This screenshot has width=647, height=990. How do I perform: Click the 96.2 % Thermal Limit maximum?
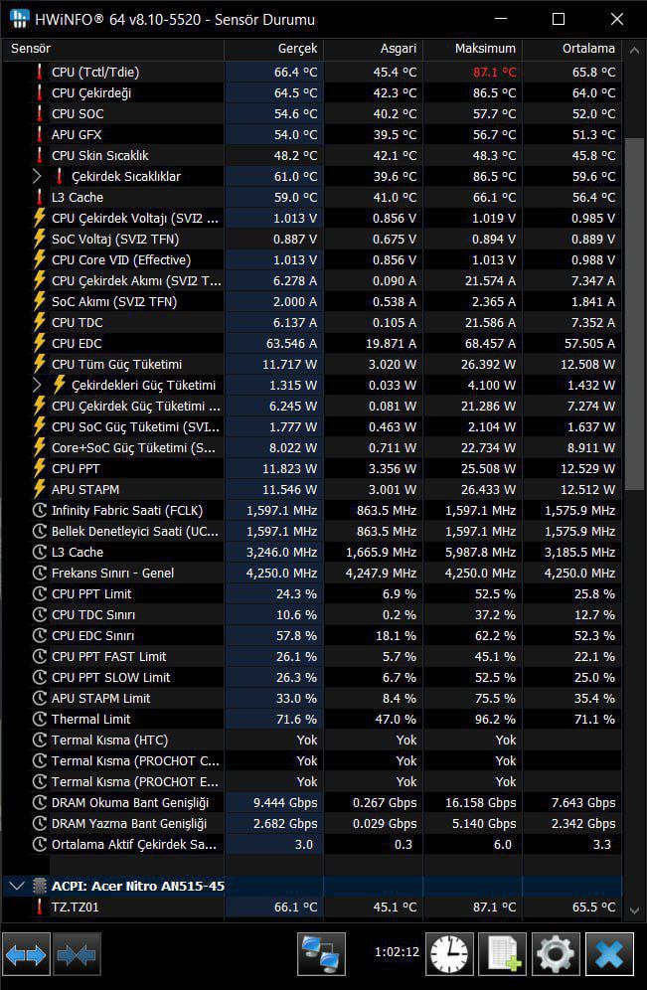coord(494,719)
